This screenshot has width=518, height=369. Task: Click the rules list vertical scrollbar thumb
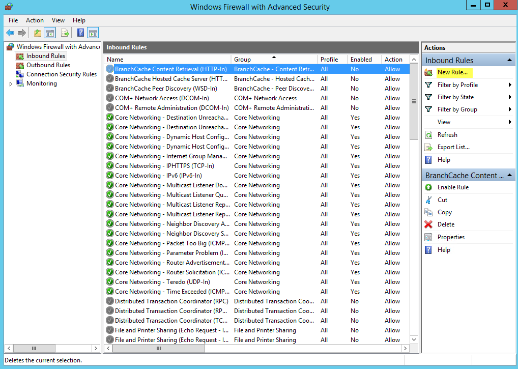414,101
